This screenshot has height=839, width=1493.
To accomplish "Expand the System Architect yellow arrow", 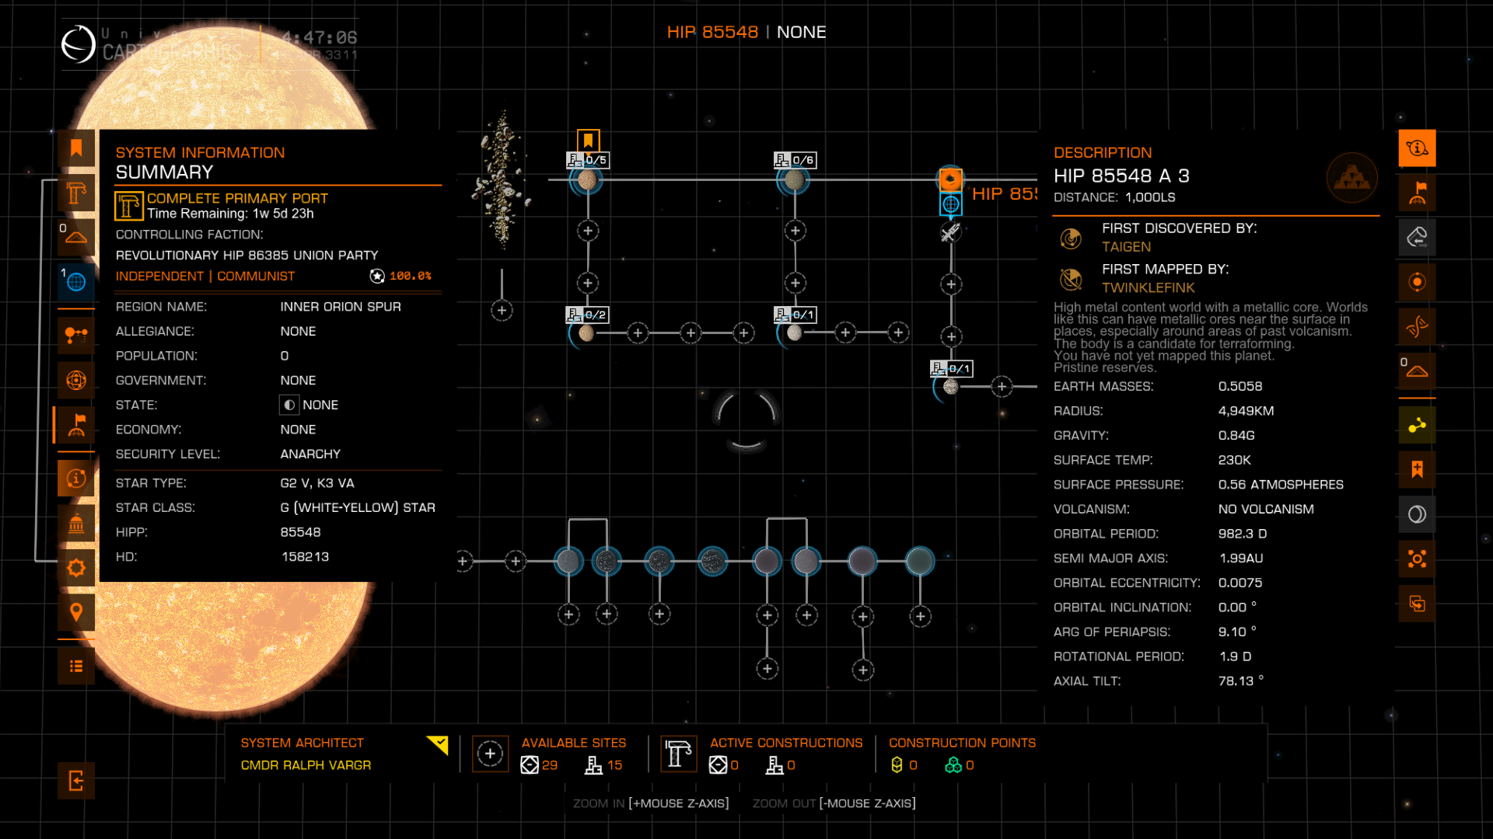I will (438, 746).
